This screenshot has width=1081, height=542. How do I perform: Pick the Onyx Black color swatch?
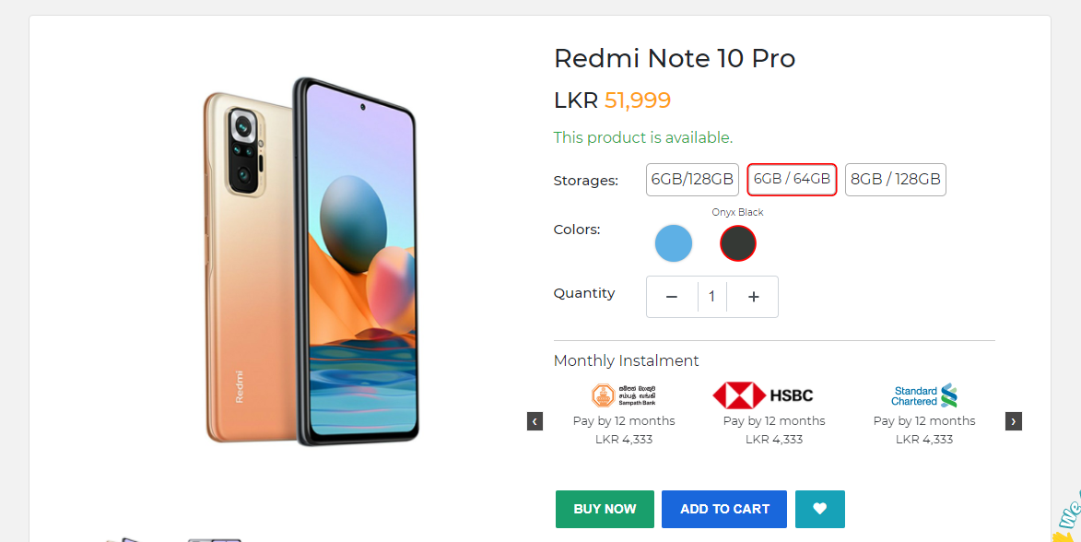[737, 243]
